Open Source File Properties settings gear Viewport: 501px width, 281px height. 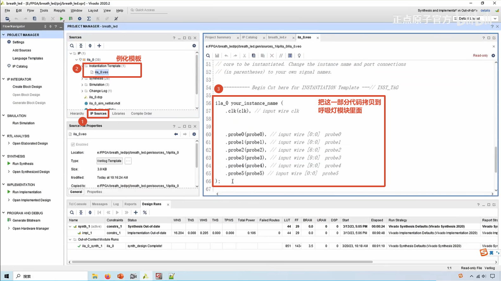[194, 134]
